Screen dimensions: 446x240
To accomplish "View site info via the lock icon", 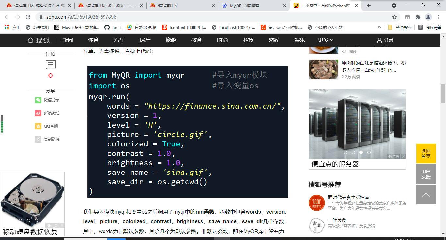I will click(41, 17).
